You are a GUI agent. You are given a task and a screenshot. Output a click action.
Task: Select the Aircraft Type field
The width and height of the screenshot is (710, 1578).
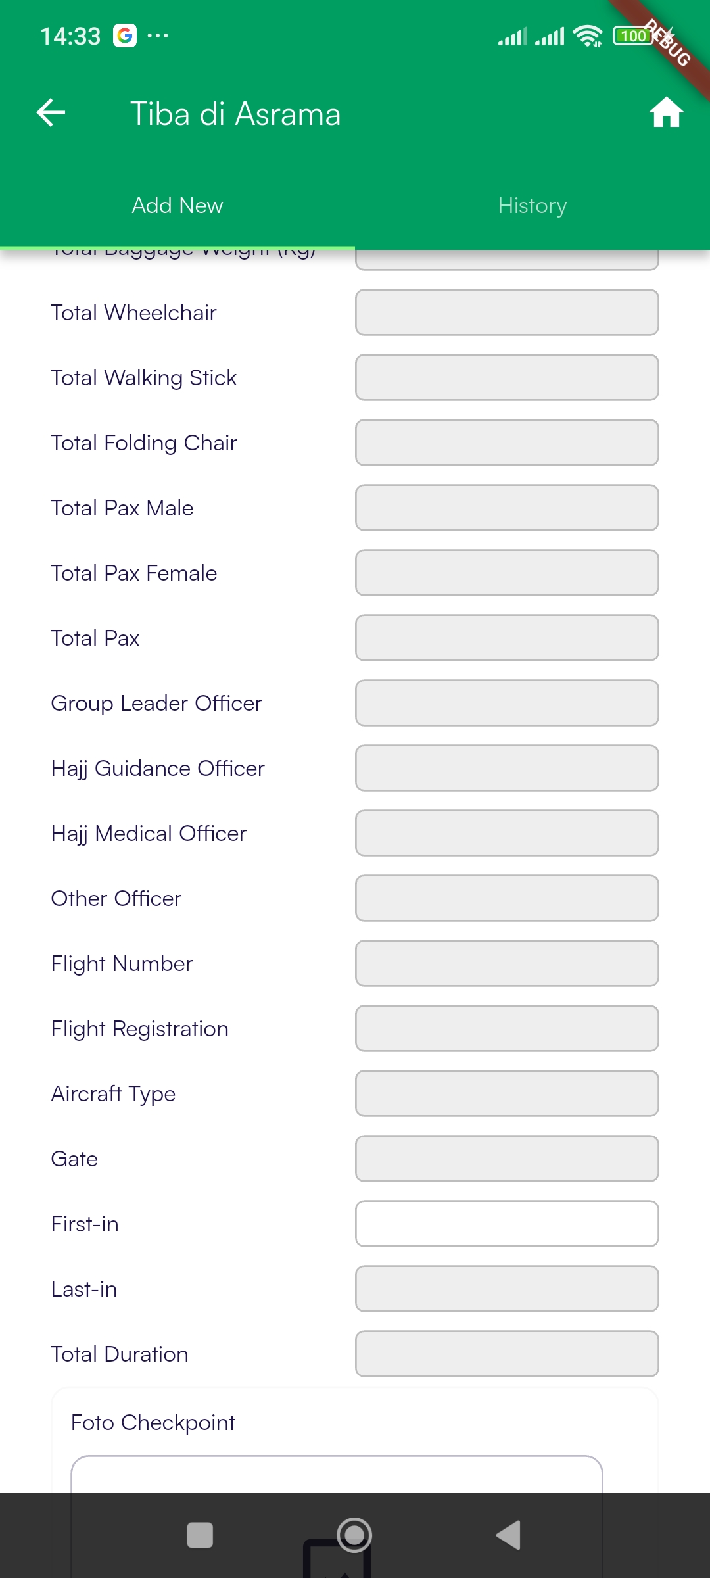(x=507, y=1093)
